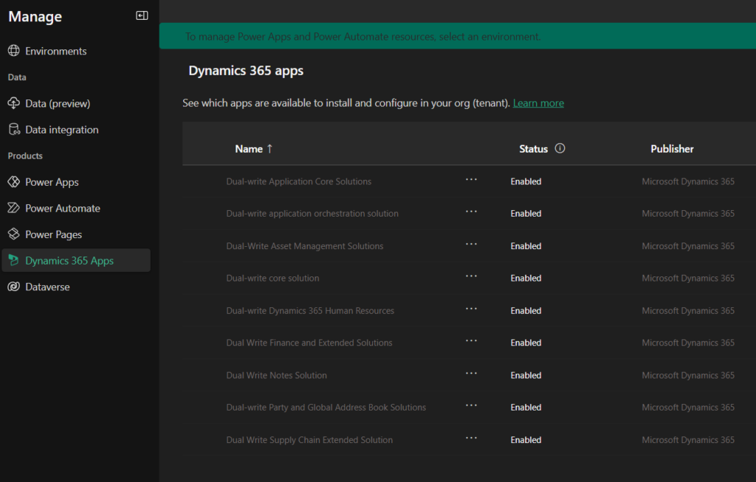Select Dual-write core solution name

273,279
